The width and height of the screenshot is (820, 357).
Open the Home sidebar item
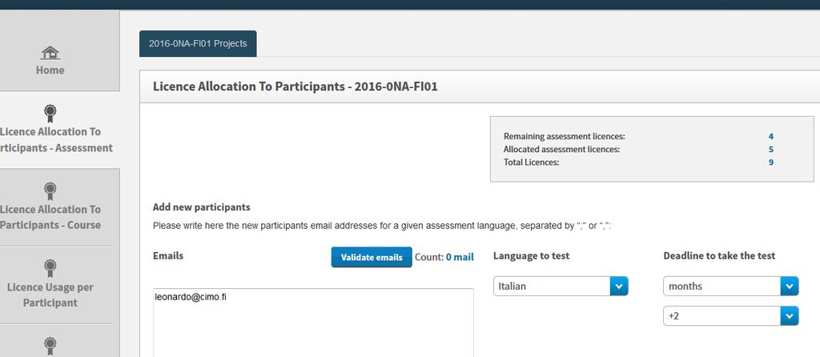coord(50,62)
